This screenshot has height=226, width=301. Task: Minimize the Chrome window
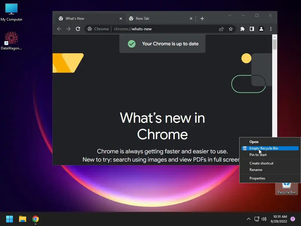tap(243, 15)
